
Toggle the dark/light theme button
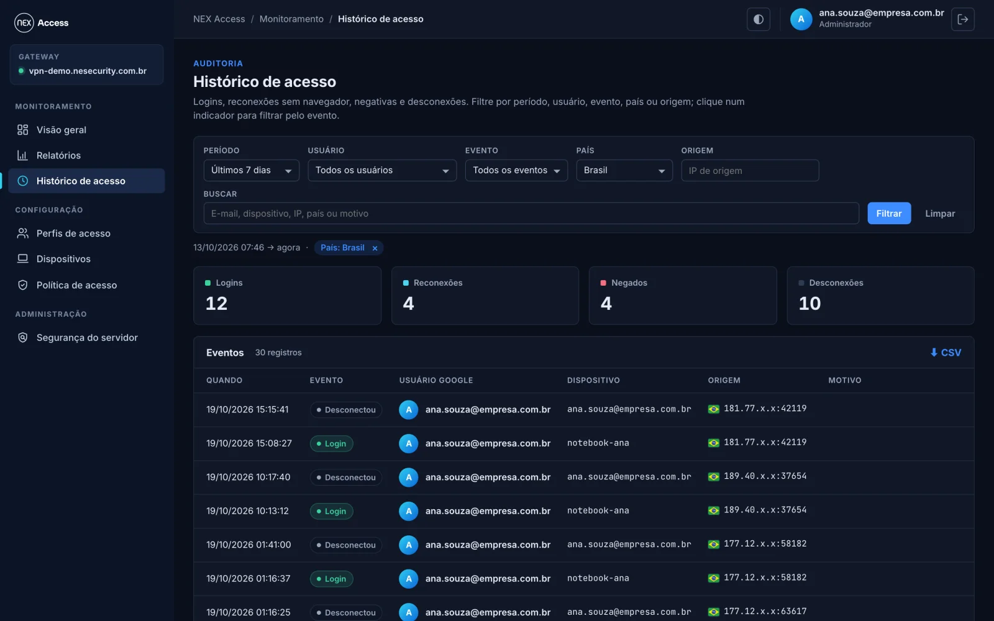[759, 19]
